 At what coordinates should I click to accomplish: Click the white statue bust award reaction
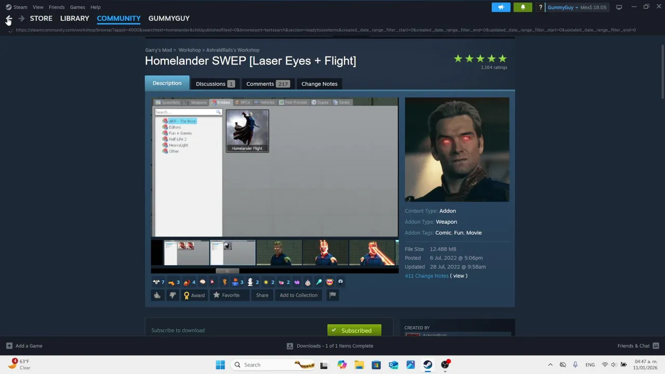(x=252, y=282)
